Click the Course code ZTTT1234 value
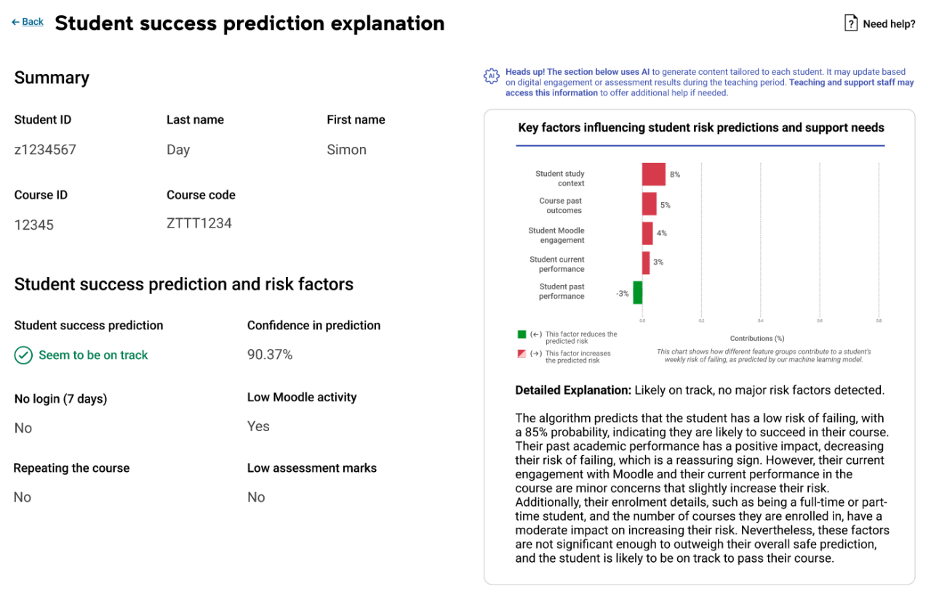This screenshot has width=931, height=594. [201, 225]
